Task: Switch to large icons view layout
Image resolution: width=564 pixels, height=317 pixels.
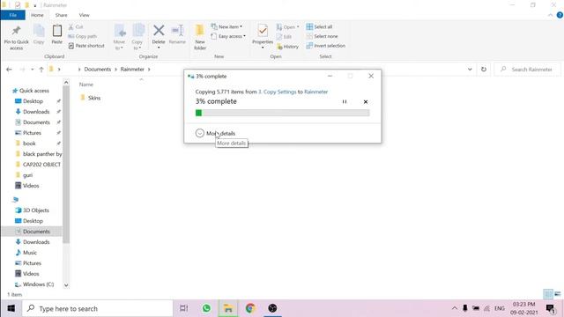Action: (x=558, y=294)
